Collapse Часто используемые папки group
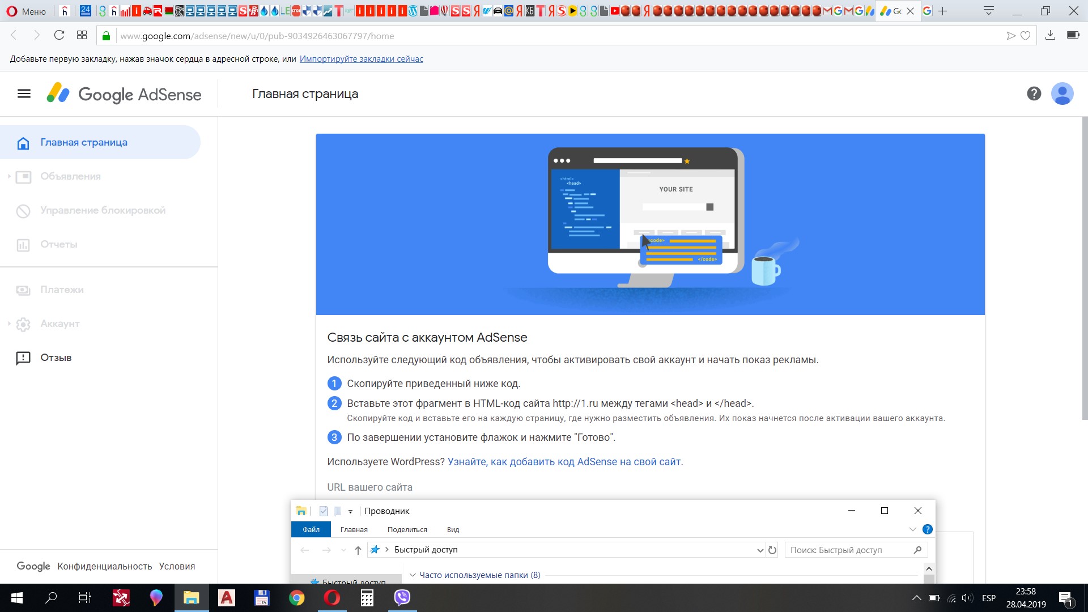The height and width of the screenshot is (612, 1088). (413, 575)
